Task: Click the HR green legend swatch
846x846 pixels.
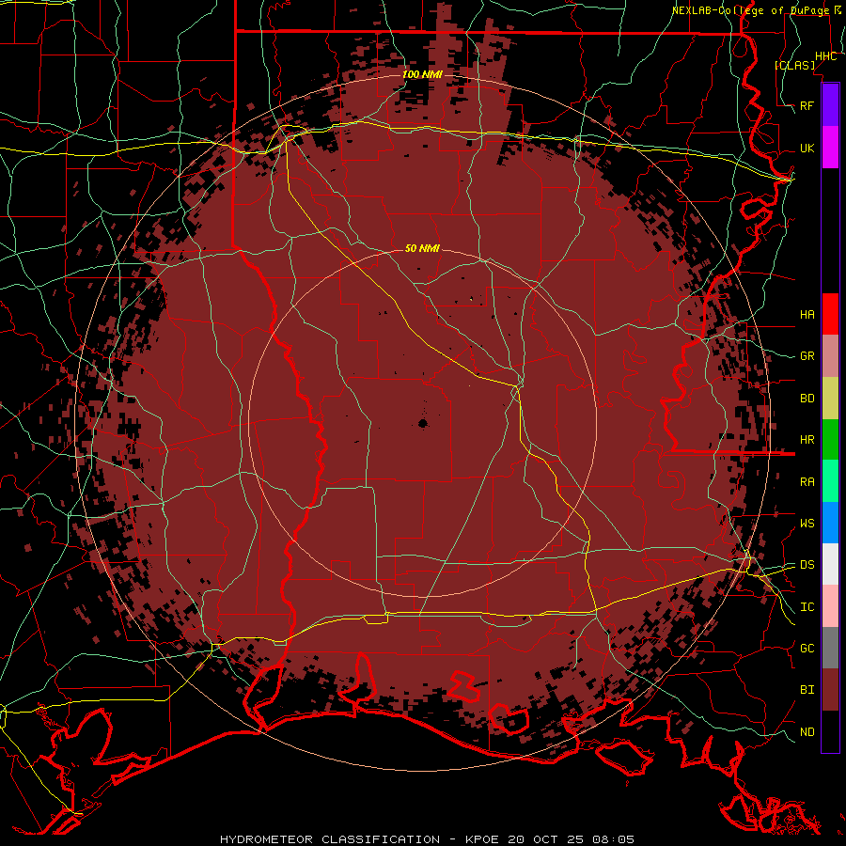Action: [x=830, y=440]
